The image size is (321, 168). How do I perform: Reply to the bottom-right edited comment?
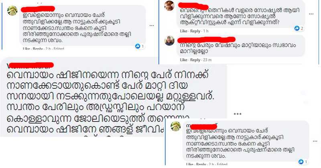coord(201,164)
